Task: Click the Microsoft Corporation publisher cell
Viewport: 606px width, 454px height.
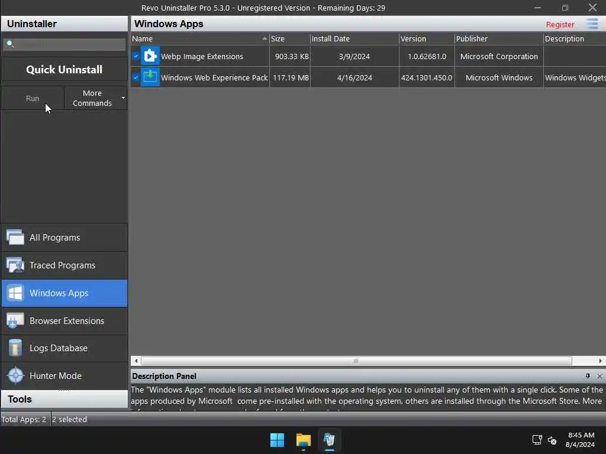Action: click(x=499, y=56)
